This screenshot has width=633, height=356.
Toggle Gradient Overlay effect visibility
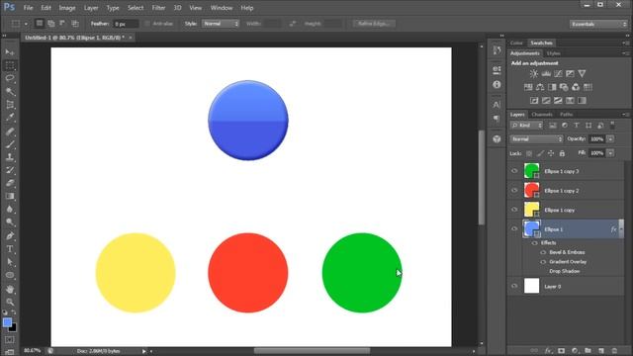click(543, 262)
